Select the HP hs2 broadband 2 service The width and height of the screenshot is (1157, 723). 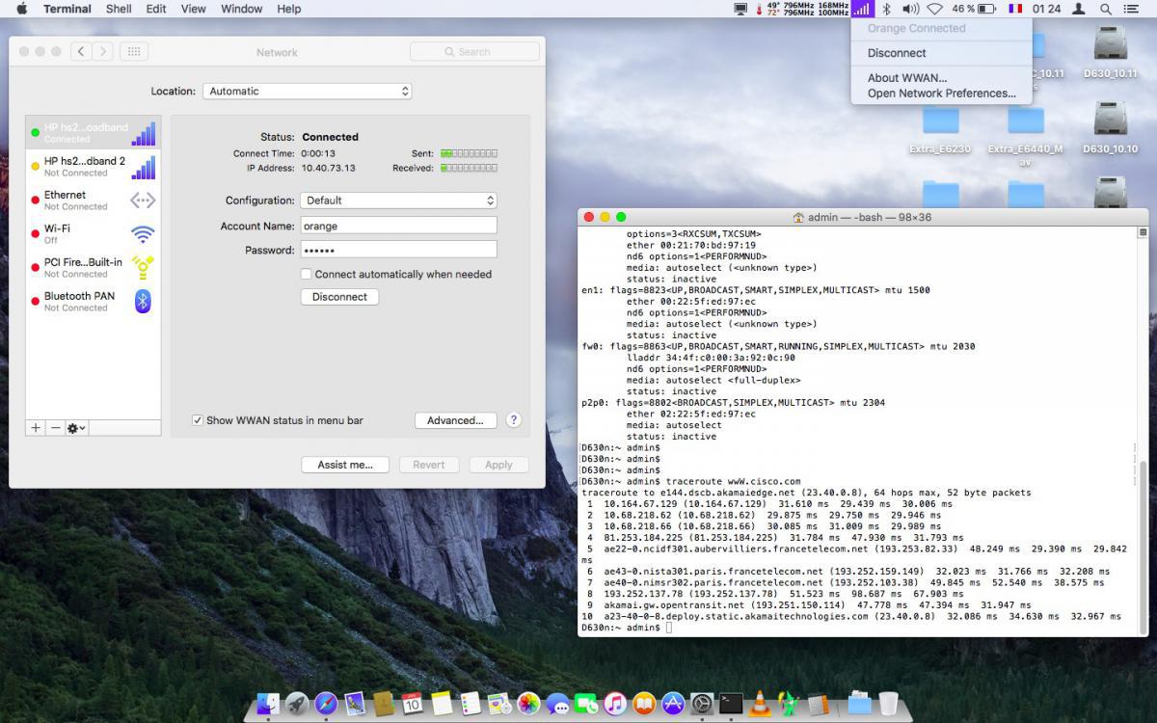coord(93,167)
